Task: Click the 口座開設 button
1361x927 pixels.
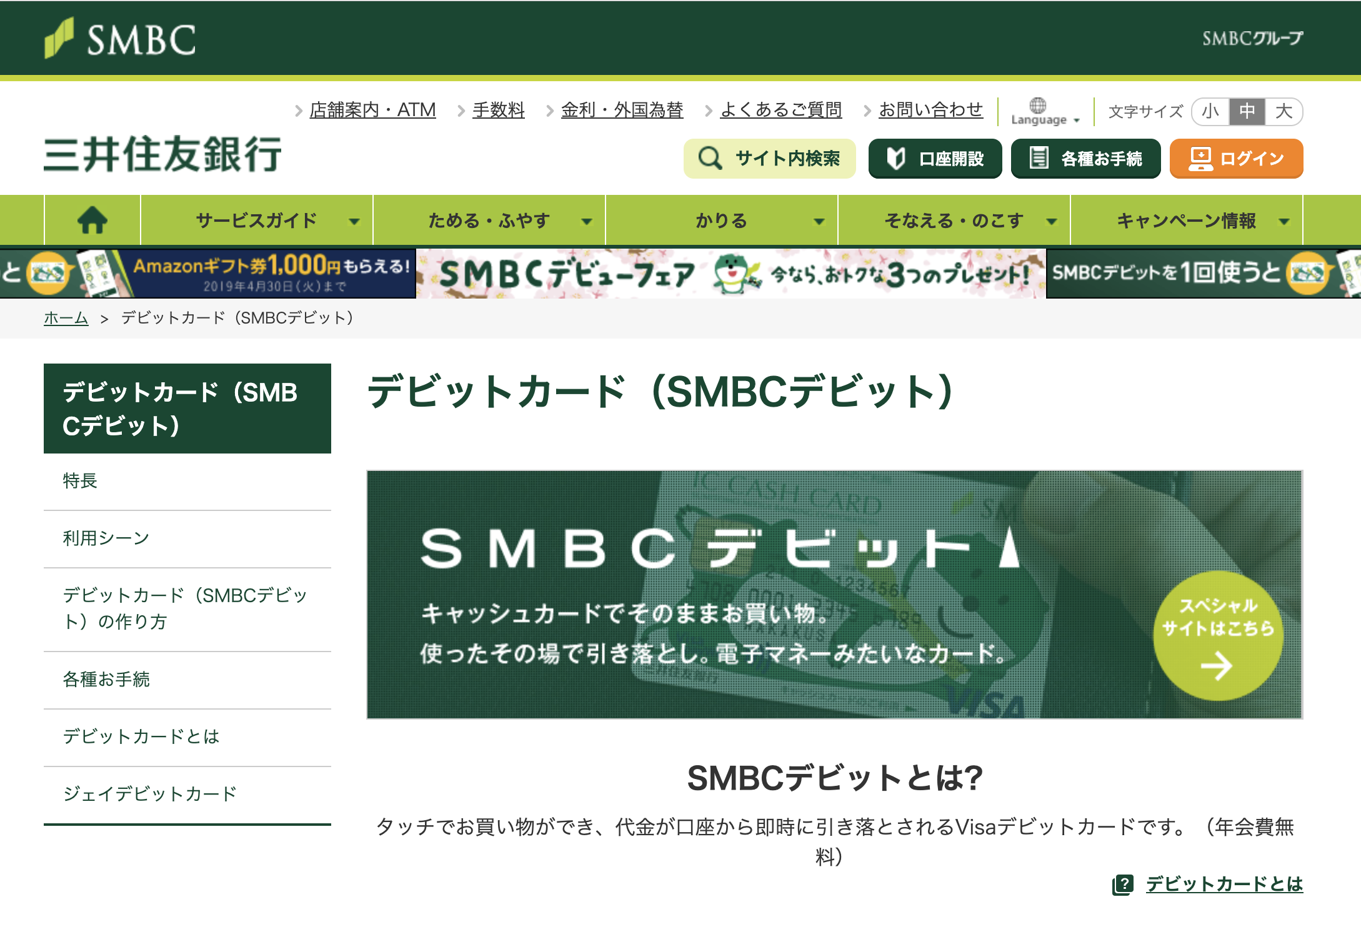Action: (x=935, y=159)
